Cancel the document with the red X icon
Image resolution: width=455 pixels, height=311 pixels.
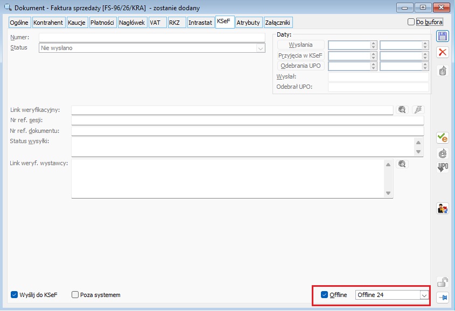coord(443,53)
